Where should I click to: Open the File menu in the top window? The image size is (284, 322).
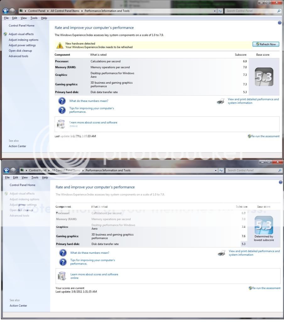pyautogui.click(x=6, y=18)
